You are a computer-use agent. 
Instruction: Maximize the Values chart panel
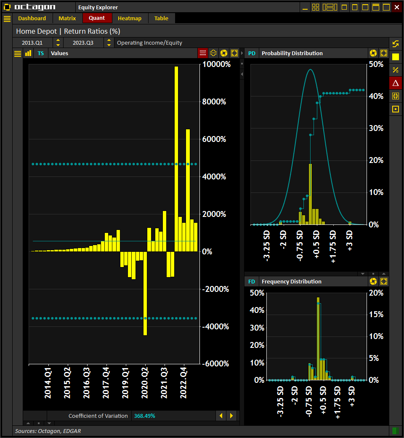[234, 53]
